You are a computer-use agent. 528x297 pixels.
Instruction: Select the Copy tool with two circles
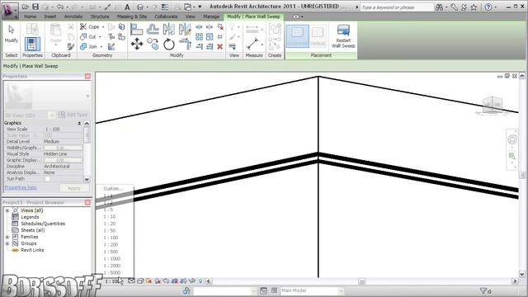(x=153, y=44)
